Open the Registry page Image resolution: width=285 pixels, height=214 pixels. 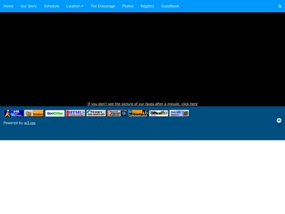[x=147, y=6]
